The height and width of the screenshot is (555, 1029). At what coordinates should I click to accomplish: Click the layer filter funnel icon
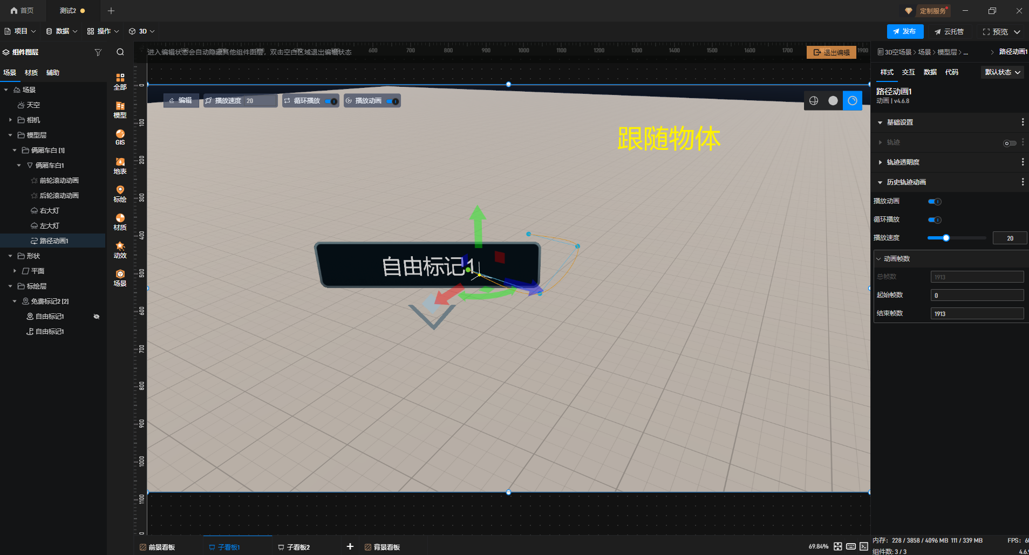point(98,52)
